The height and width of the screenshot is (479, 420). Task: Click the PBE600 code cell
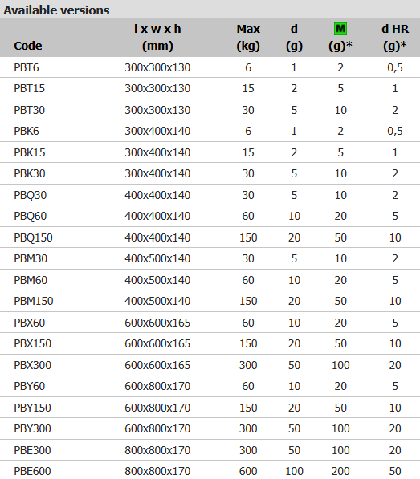(32, 471)
